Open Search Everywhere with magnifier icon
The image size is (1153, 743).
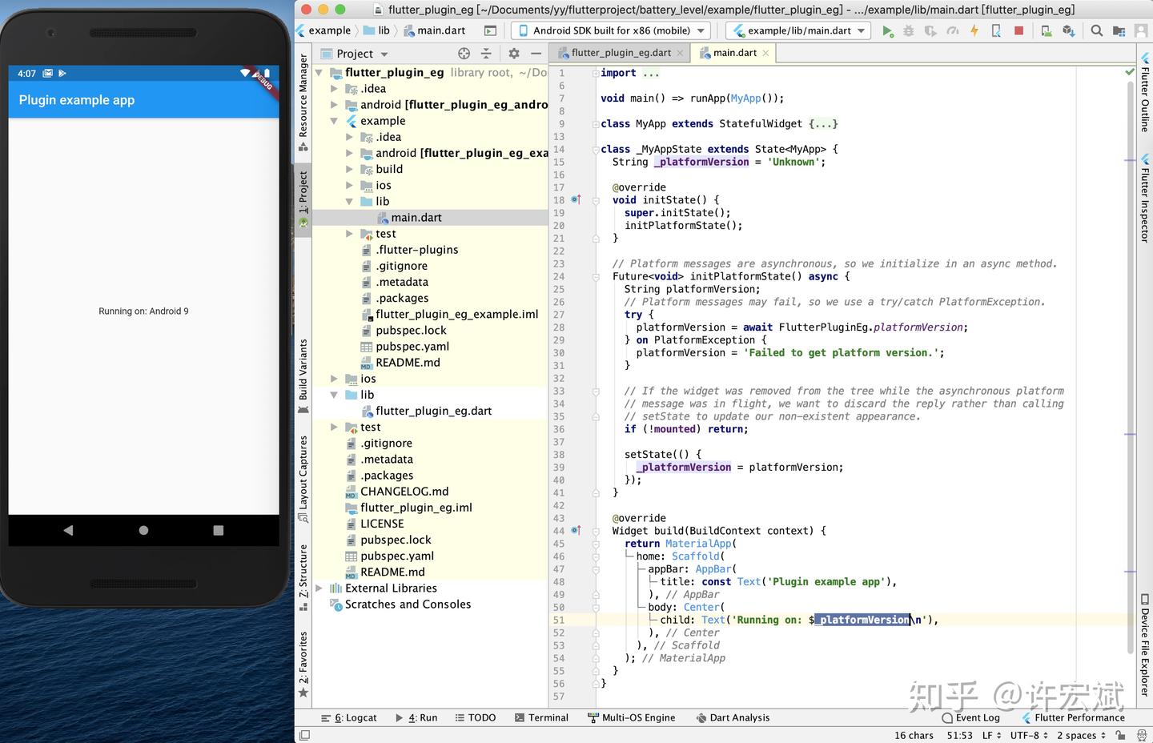[1097, 30]
